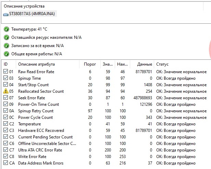
Task: Click the Данные column header
Action: 142,64
